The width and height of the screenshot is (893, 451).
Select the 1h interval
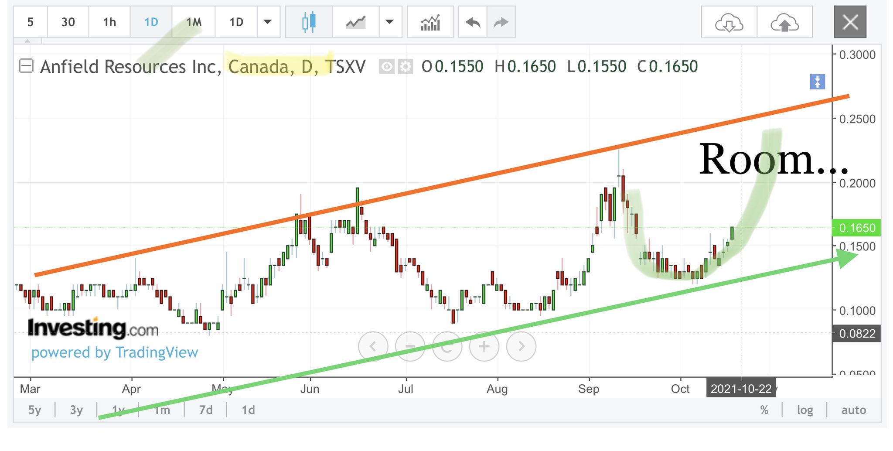click(109, 22)
